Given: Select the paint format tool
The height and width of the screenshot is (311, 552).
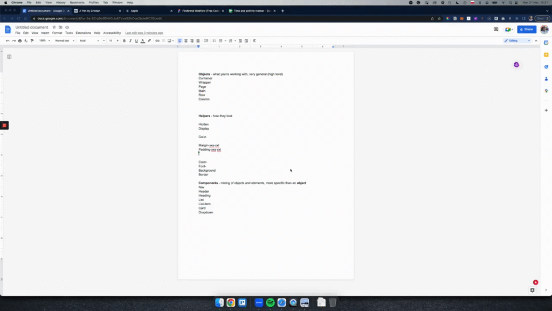Looking at the screenshot, I should [x=32, y=40].
